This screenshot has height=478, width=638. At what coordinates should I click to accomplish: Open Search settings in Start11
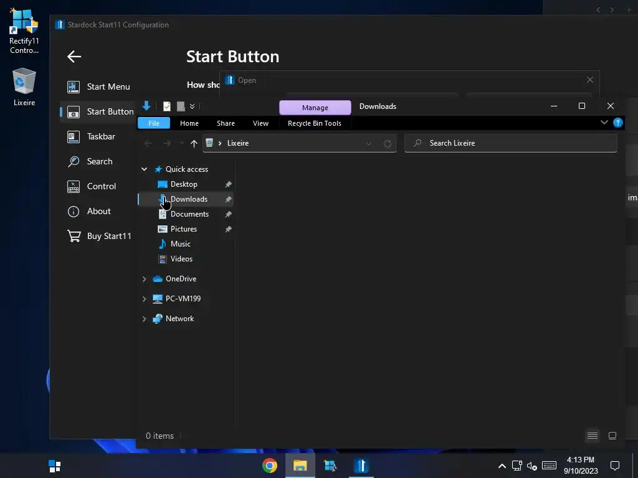coord(98,161)
